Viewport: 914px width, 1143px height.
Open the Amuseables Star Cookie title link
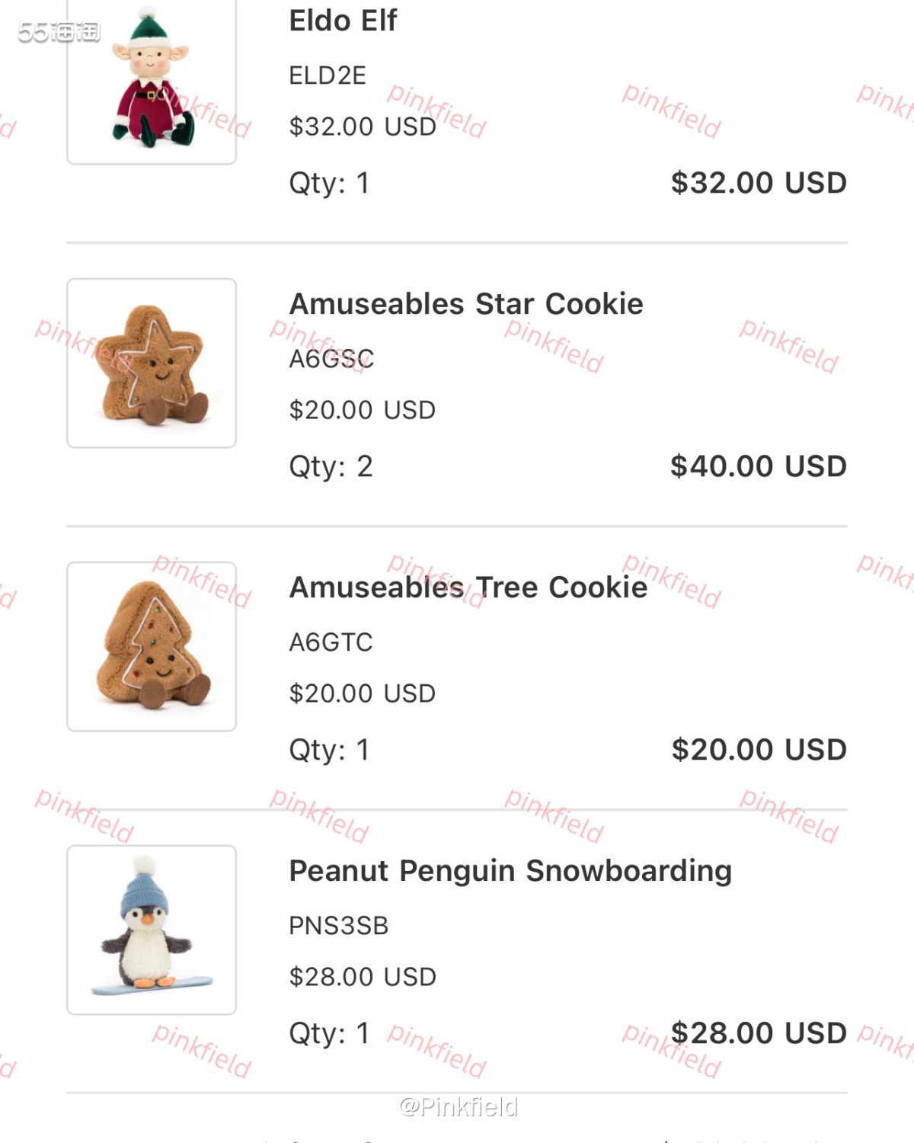466,304
